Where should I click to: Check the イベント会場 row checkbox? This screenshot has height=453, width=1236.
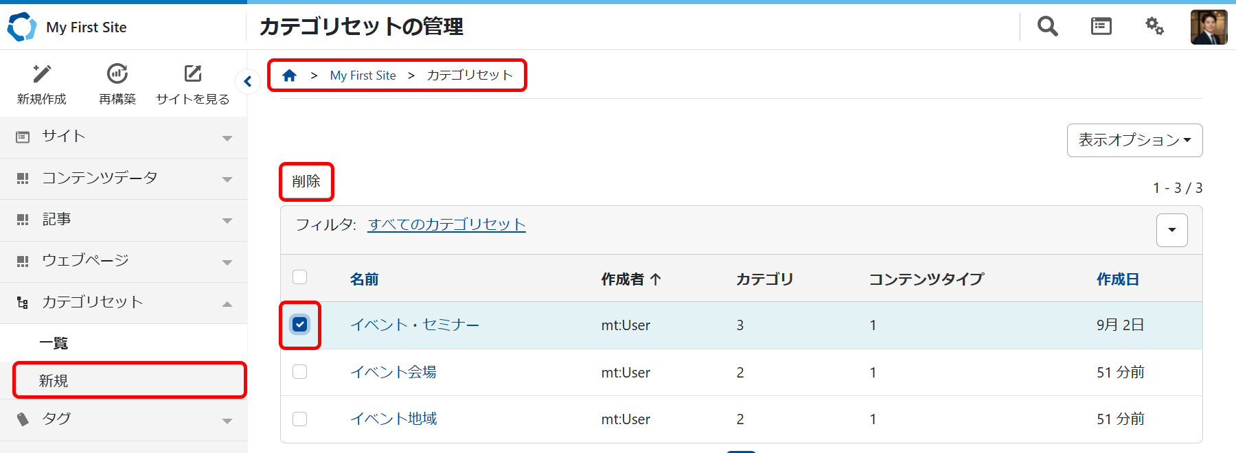pyautogui.click(x=300, y=372)
